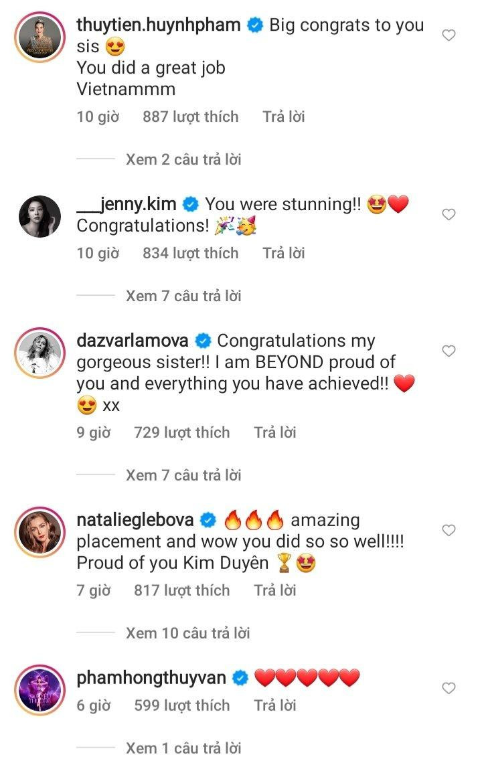Tap heart icon on phamhongthuyvan's comment
482x763 pixels.
[449, 688]
